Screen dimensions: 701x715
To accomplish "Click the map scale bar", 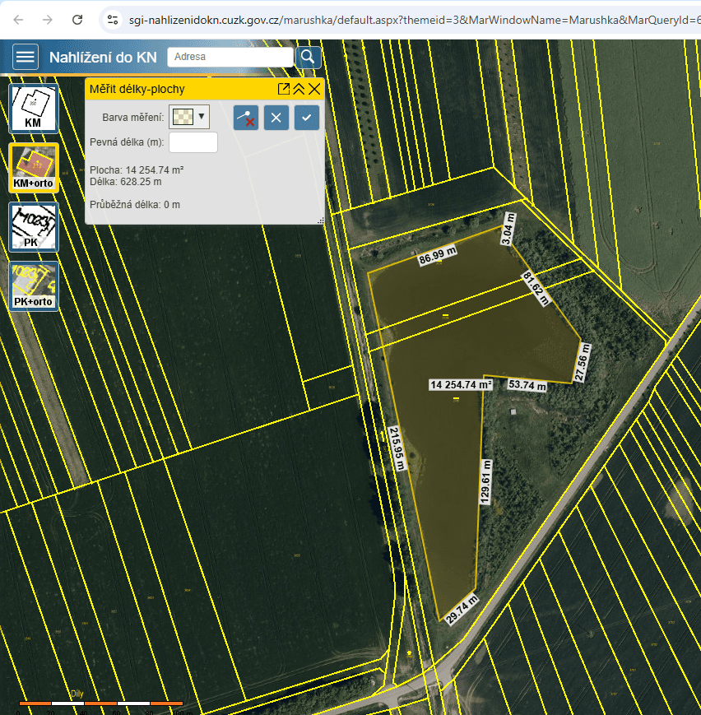I will (103, 704).
